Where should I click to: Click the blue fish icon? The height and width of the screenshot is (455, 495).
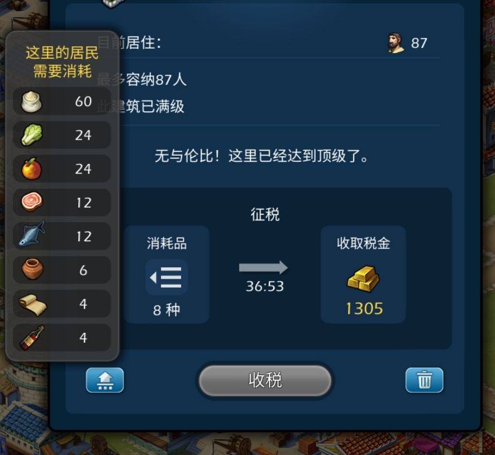32,233
